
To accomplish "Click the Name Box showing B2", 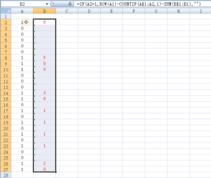I will (x=22, y=4).
